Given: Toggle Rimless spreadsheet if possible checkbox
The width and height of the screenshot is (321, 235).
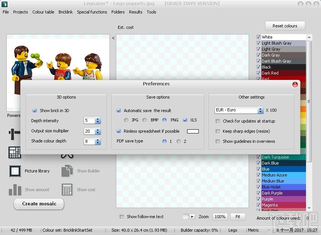Looking at the screenshot, I should [x=118, y=131].
